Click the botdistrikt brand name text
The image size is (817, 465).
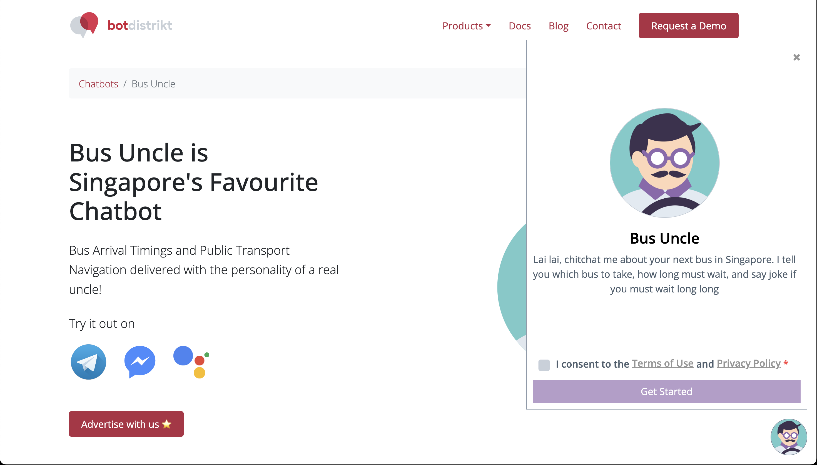pos(140,25)
